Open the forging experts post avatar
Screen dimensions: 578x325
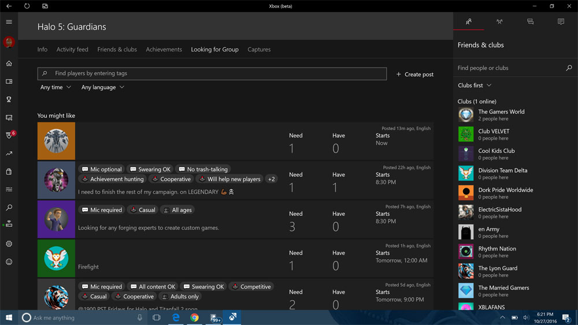pos(57,219)
